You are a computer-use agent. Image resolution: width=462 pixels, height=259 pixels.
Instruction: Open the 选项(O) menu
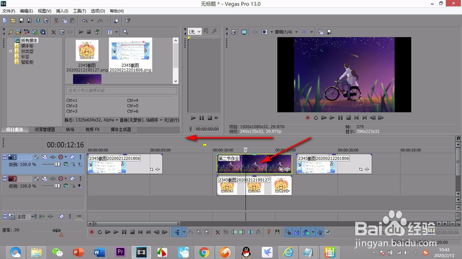(98, 11)
